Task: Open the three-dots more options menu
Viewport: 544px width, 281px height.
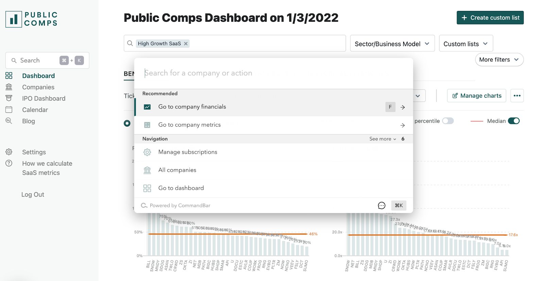Action: (517, 96)
